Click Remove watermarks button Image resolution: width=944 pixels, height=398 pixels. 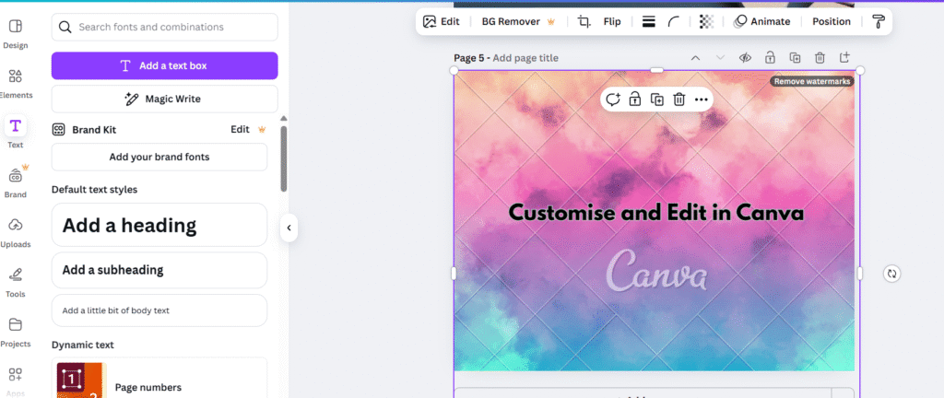[811, 81]
